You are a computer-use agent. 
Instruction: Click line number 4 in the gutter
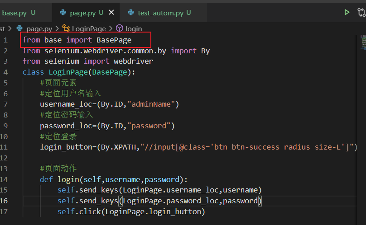[x=5, y=72]
